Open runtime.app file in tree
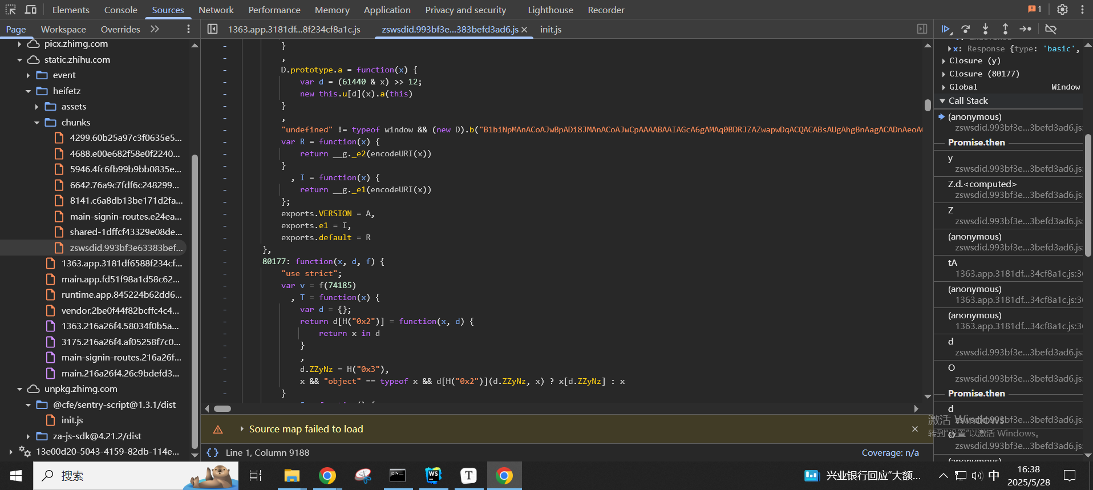Screen dimensions: 1093x490 click(122, 295)
